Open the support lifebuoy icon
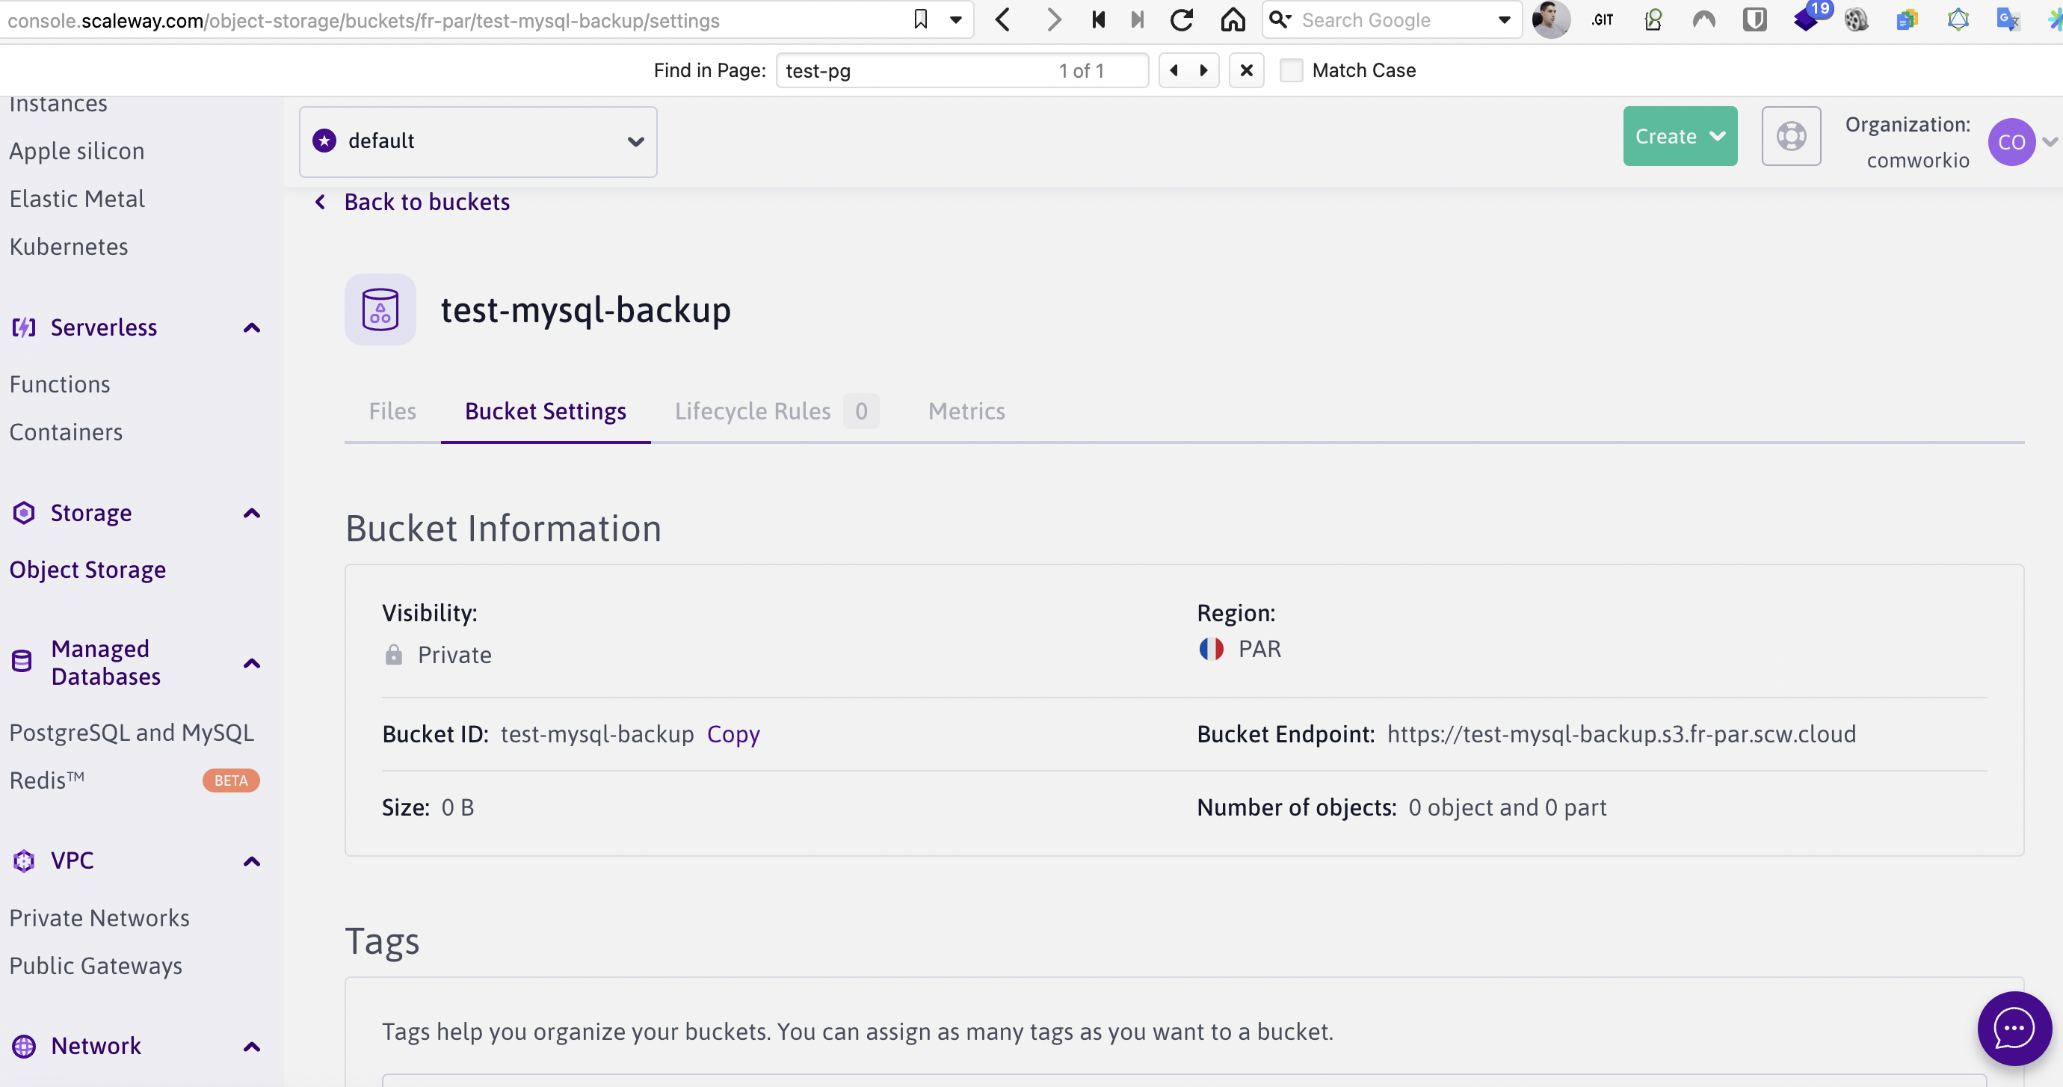 point(1791,136)
